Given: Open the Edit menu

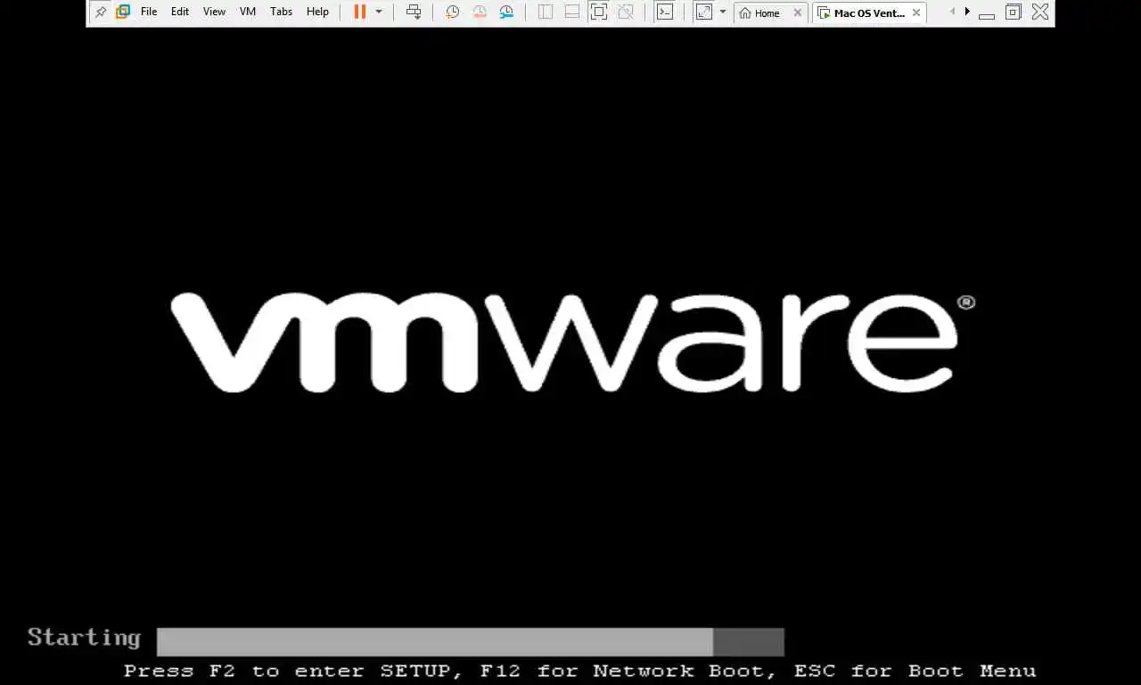Looking at the screenshot, I should (180, 12).
